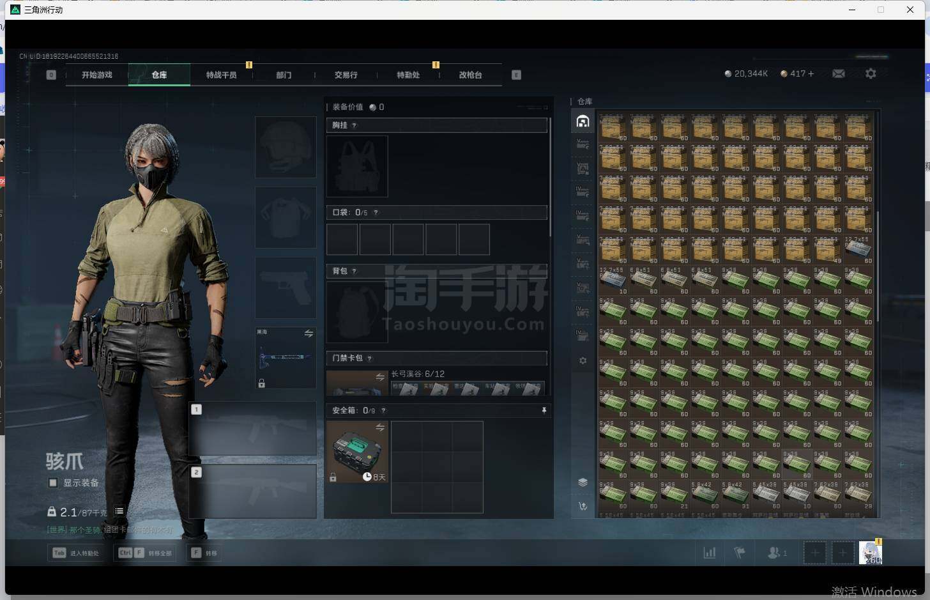The height and width of the screenshot is (600, 930).
Task: Click the 装备价值 label
Action: (347, 107)
